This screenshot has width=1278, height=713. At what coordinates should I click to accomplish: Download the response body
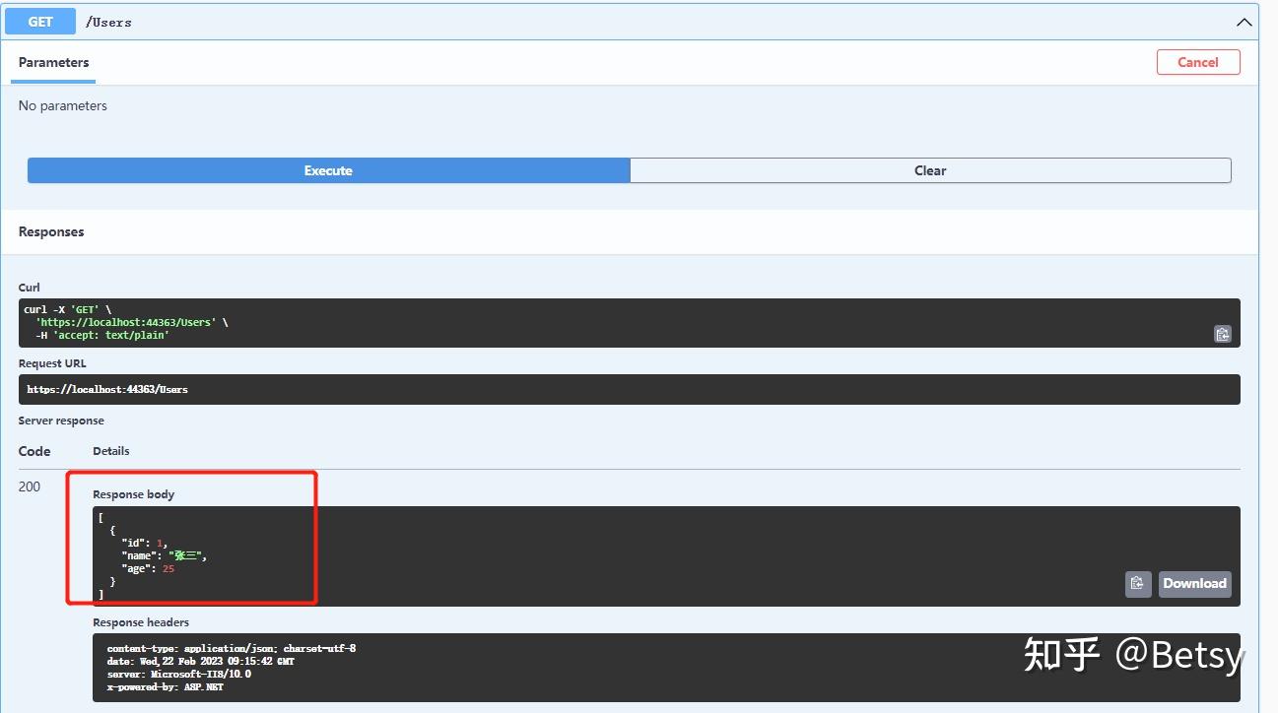[x=1194, y=583]
